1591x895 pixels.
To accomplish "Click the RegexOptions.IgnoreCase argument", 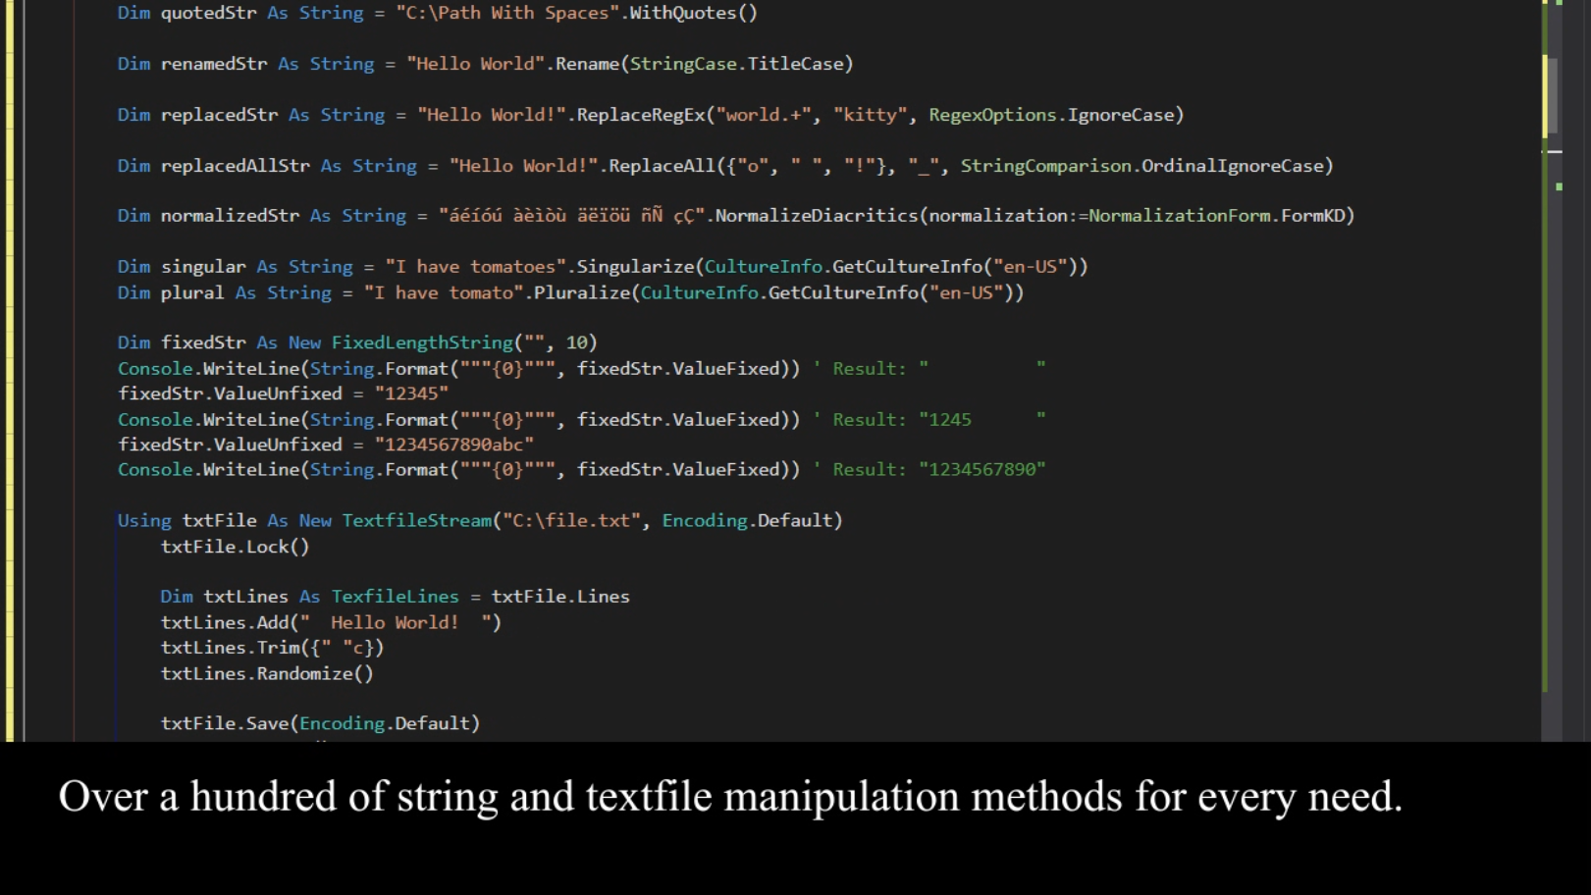I will pyautogui.click(x=1070, y=115).
